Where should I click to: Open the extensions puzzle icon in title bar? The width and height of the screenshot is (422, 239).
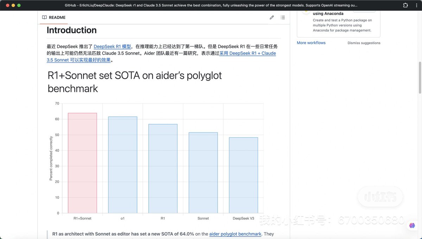[405, 5]
